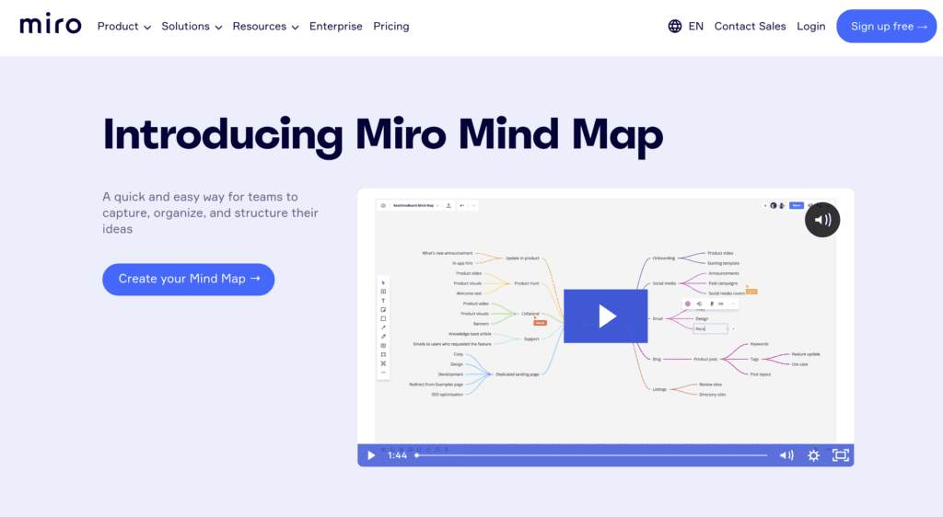
Task: Click the pink node color circle in video preview
Action: tap(688, 304)
